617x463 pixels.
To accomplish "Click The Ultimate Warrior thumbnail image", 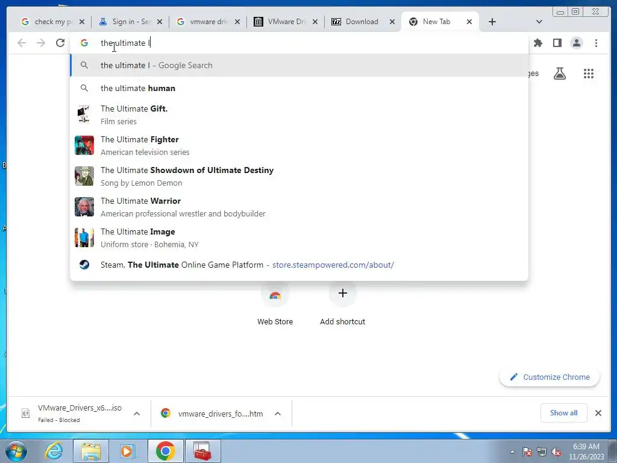I will (84, 207).
